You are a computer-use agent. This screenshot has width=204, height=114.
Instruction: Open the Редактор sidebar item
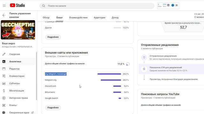(18, 69)
